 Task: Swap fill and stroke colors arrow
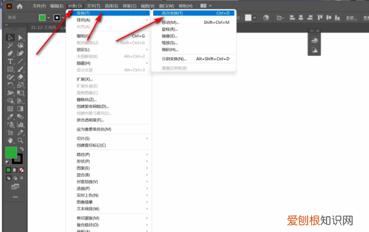[x=22, y=149]
